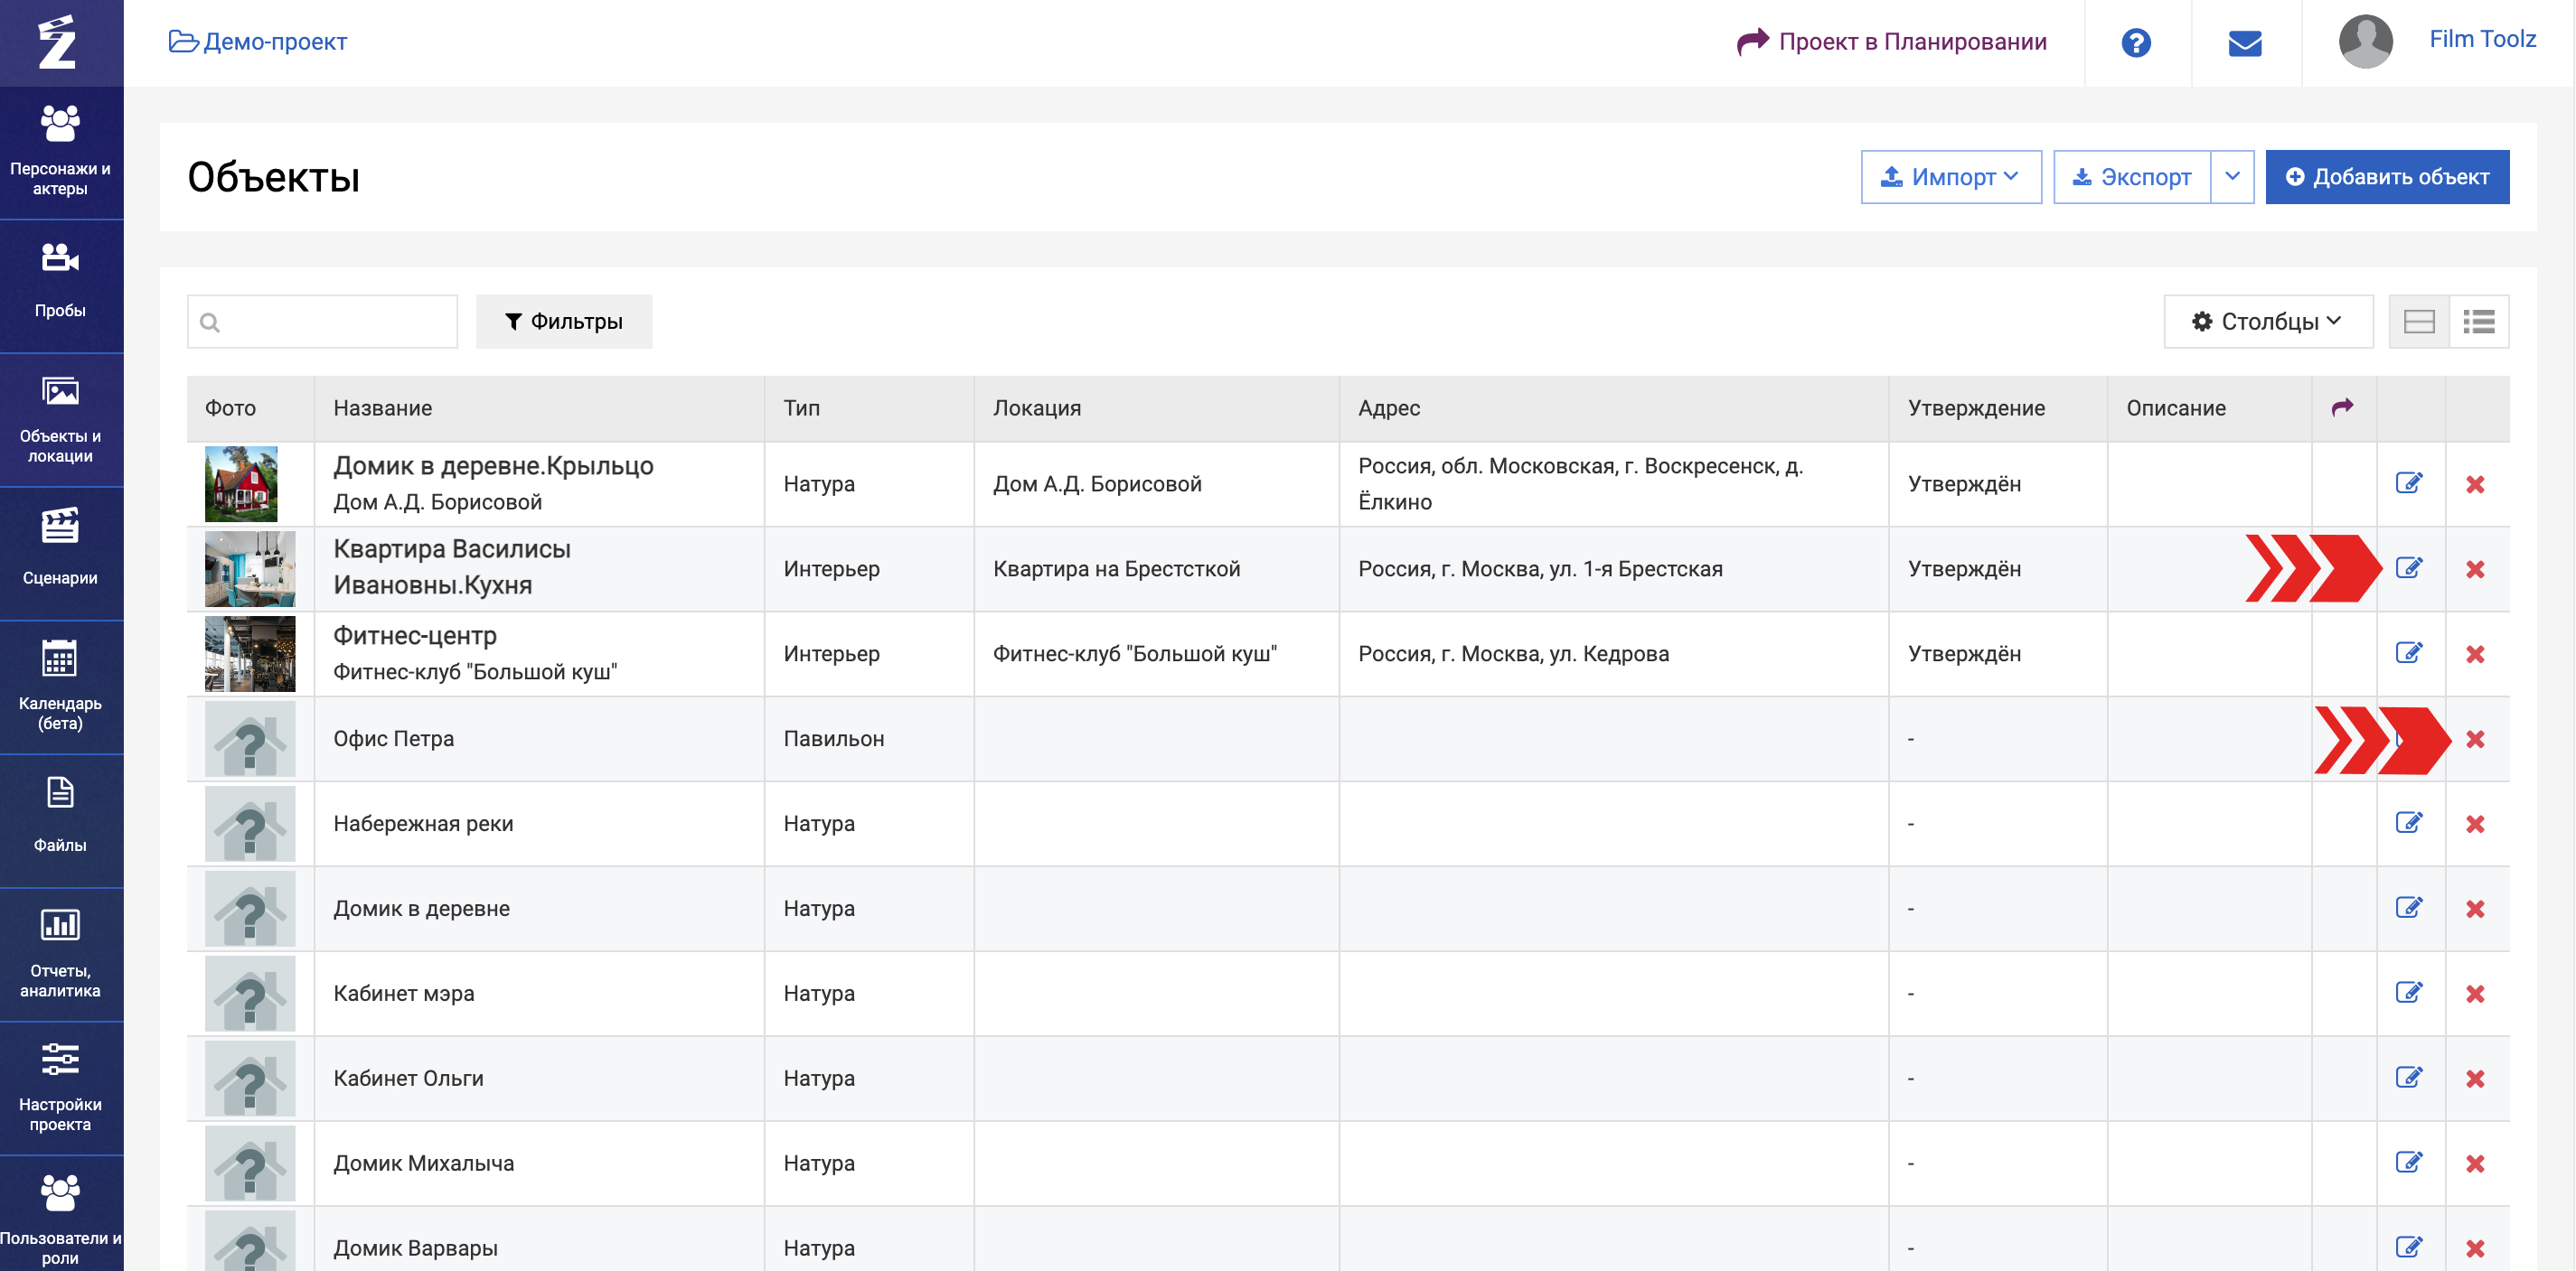Edit the Кабинет Ольги object
The width and height of the screenshot is (2576, 1271).
2409,1079
